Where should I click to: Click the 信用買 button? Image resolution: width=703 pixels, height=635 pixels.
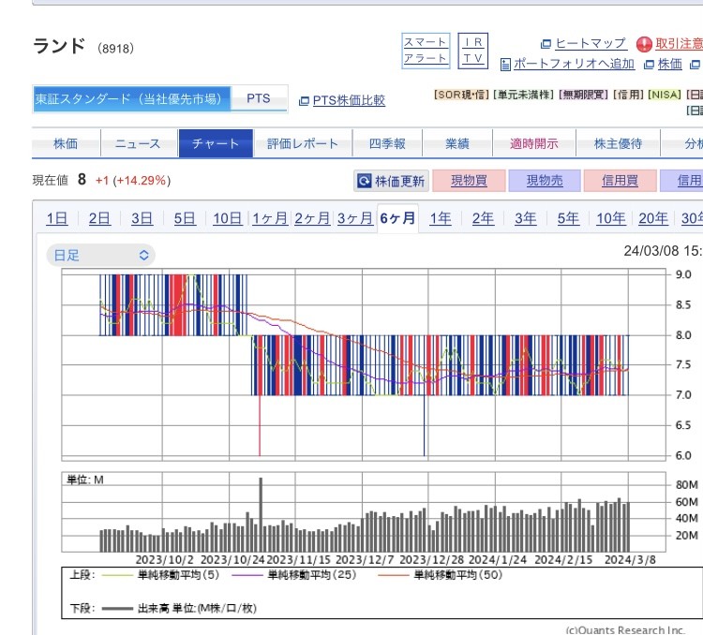click(x=620, y=182)
